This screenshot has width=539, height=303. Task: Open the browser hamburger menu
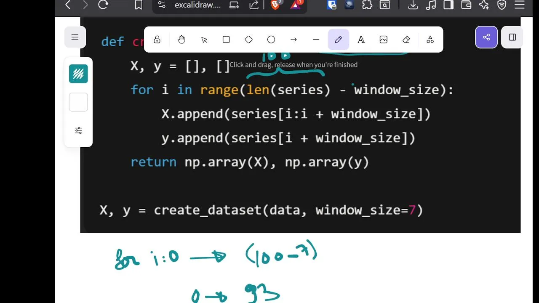(520, 5)
